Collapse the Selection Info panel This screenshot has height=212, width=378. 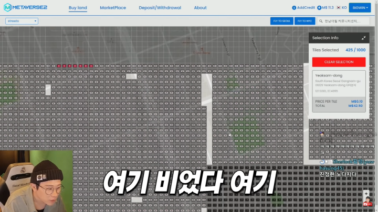363,38
